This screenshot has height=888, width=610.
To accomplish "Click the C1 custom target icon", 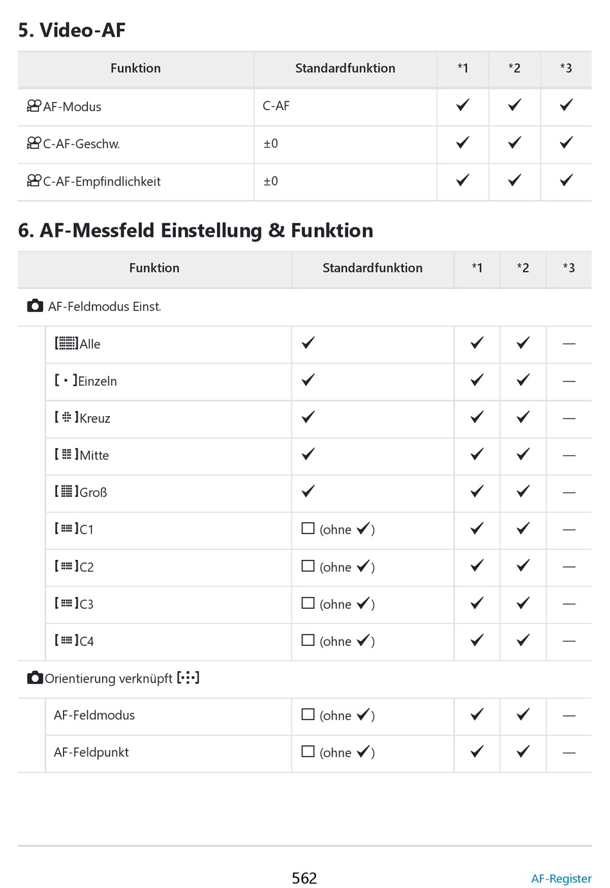I will [66, 529].
